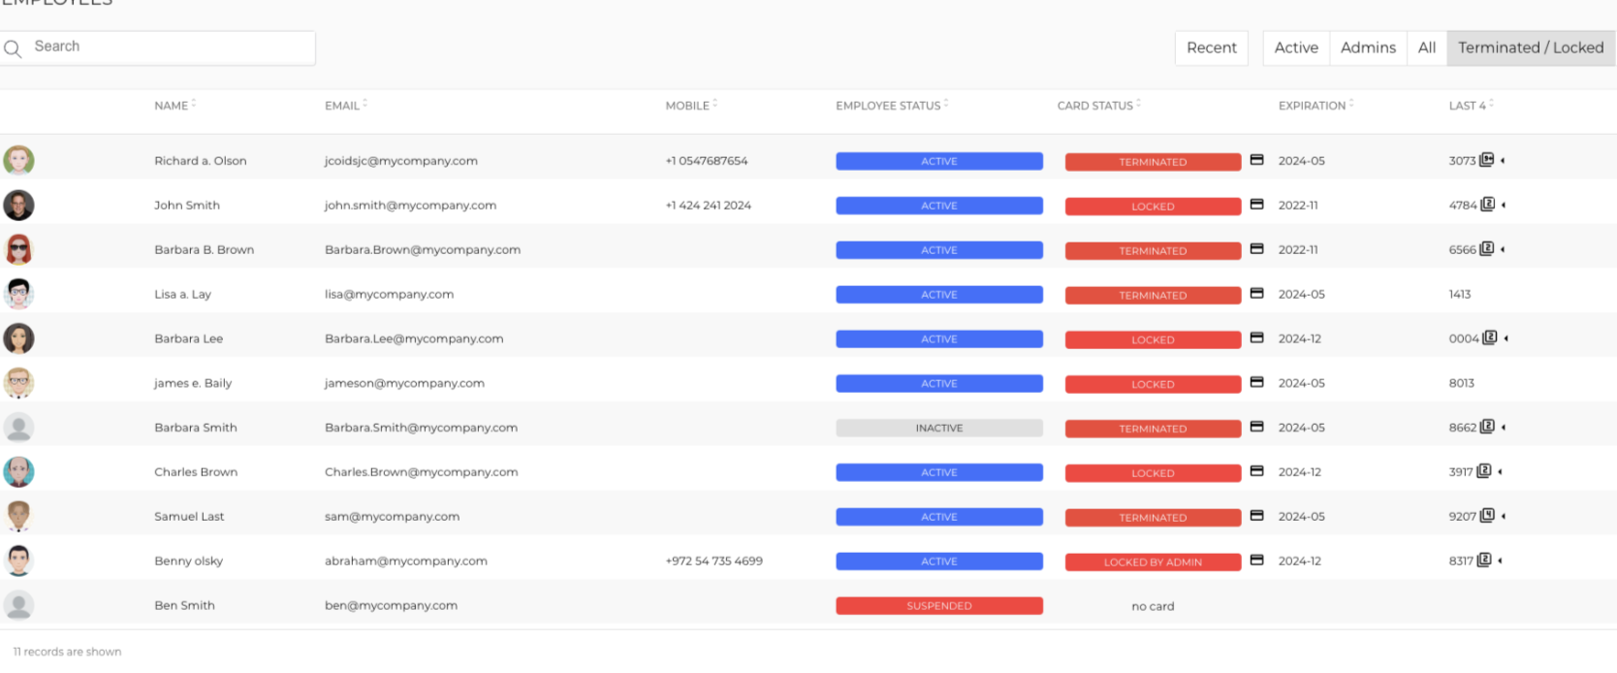Open Richard a. Olson's card icon
The width and height of the screenshot is (1617, 673).
coord(1256,160)
